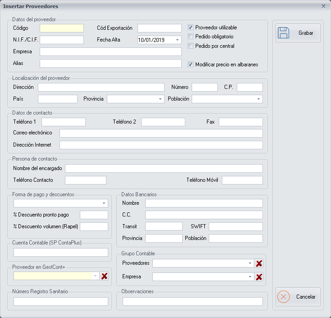Clear the Empresa grupo contable selection
The height and width of the screenshot is (318, 331).
pyautogui.click(x=259, y=277)
